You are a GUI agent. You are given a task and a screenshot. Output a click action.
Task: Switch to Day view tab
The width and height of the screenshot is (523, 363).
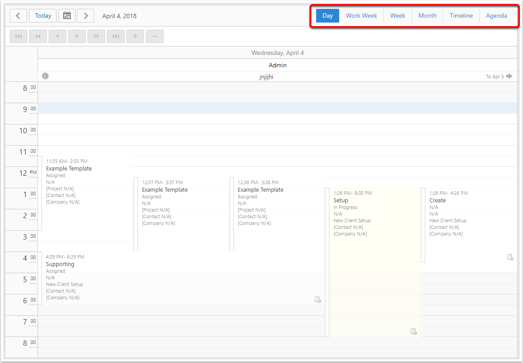point(328,15)
